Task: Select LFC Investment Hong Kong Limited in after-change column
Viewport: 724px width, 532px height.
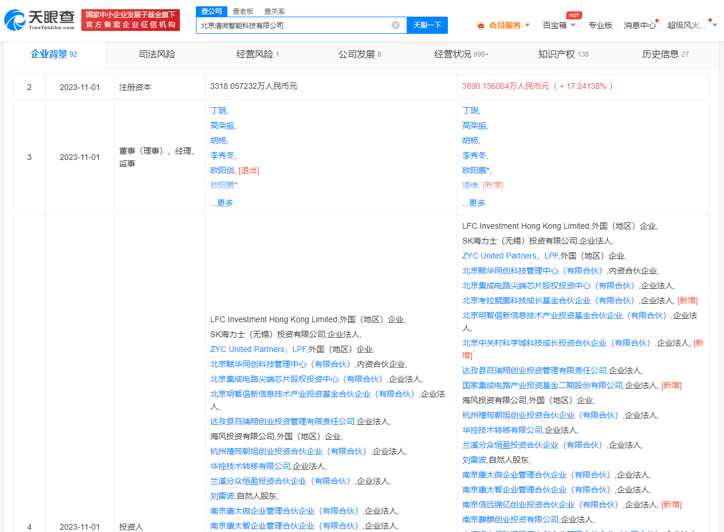Action: [526, 226]
